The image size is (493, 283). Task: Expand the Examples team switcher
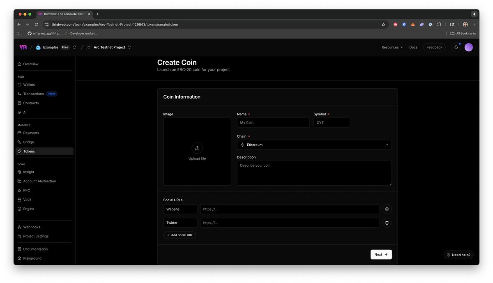click(x=74, y=47)
